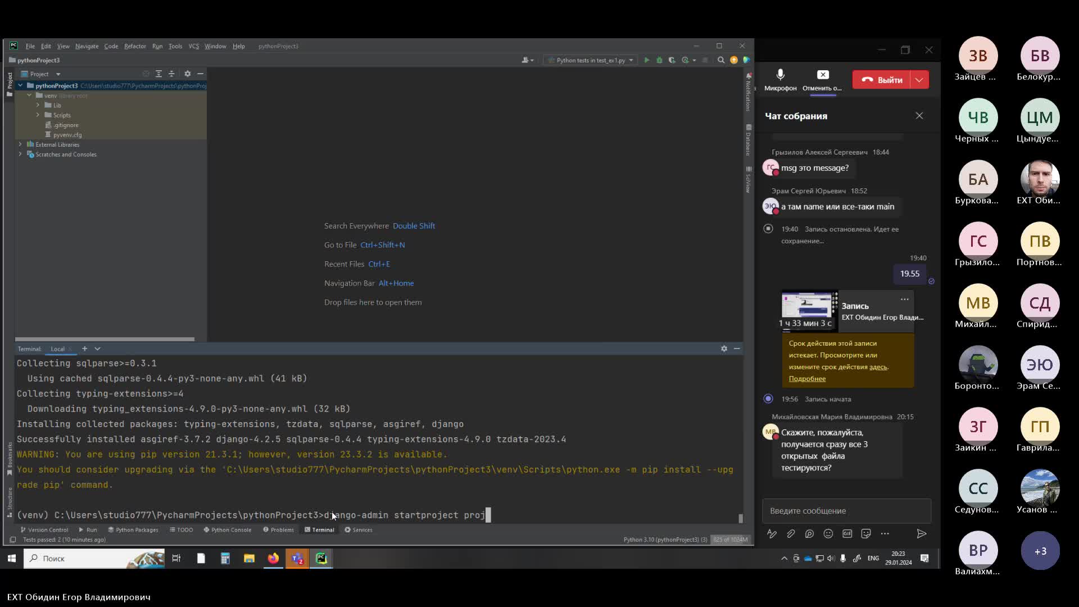Click the здесь link in expiry notice
This screenshot has width=1079, height=607.
(x=878, y=367)
